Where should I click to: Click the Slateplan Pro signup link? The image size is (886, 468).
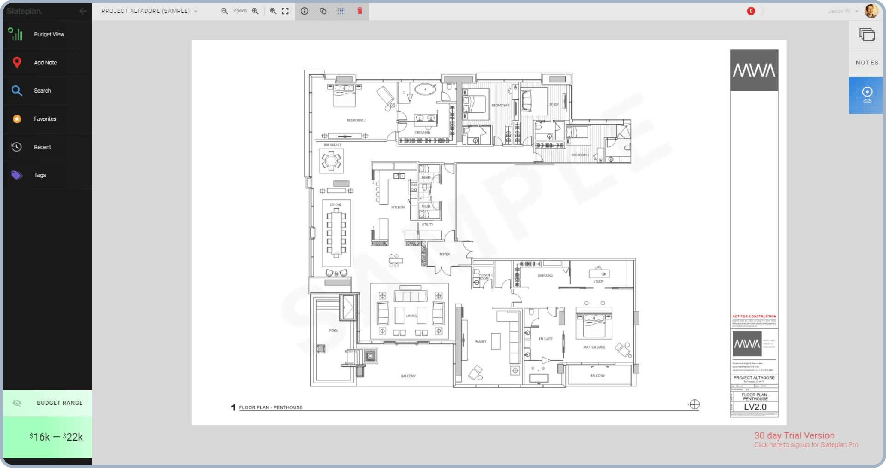(x=806, y=445)
